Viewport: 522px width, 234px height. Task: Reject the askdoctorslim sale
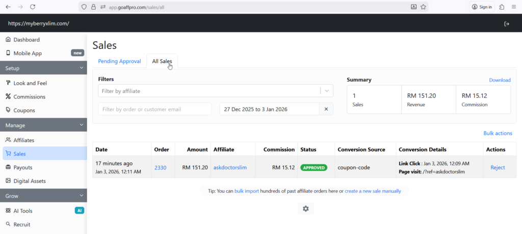(x=498, y=167)
